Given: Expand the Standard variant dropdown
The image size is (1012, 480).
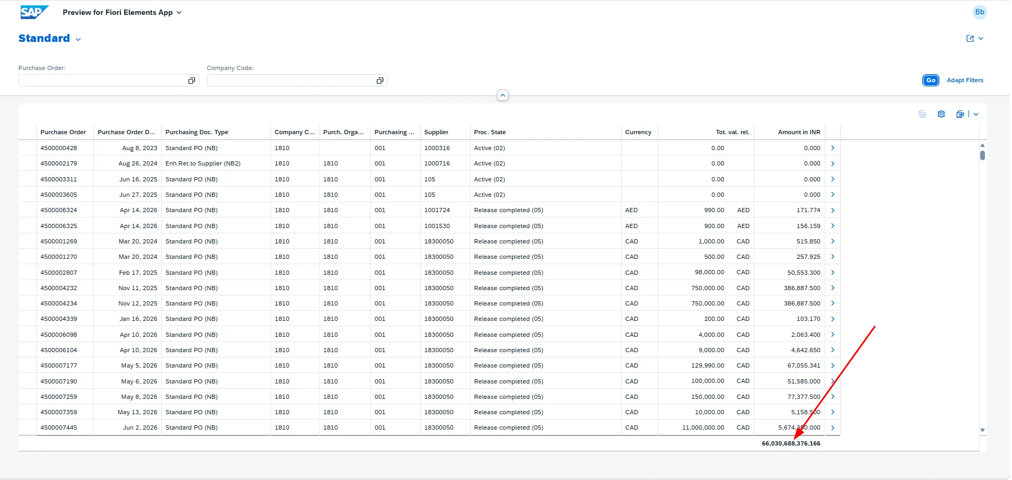Looking at the screenshot, I should 78,39.
